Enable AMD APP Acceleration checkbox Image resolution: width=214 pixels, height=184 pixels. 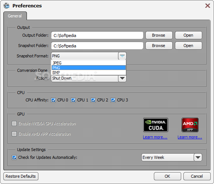coord(14,134)
